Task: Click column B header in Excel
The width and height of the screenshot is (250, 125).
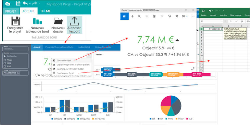Action: tap(228, 26)
